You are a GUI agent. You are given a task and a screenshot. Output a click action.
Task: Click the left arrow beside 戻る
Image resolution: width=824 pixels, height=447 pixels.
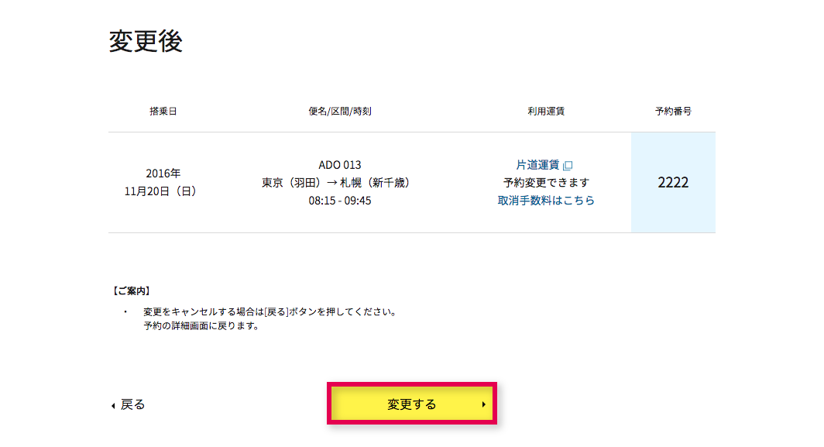coord(113,405)
